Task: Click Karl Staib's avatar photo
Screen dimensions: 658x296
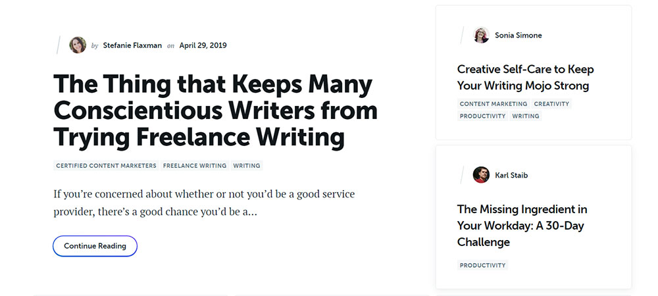Action: click(x=482, y=175)
